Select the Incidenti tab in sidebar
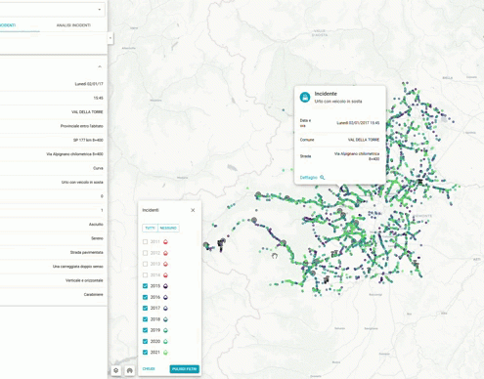 (8, 25)
